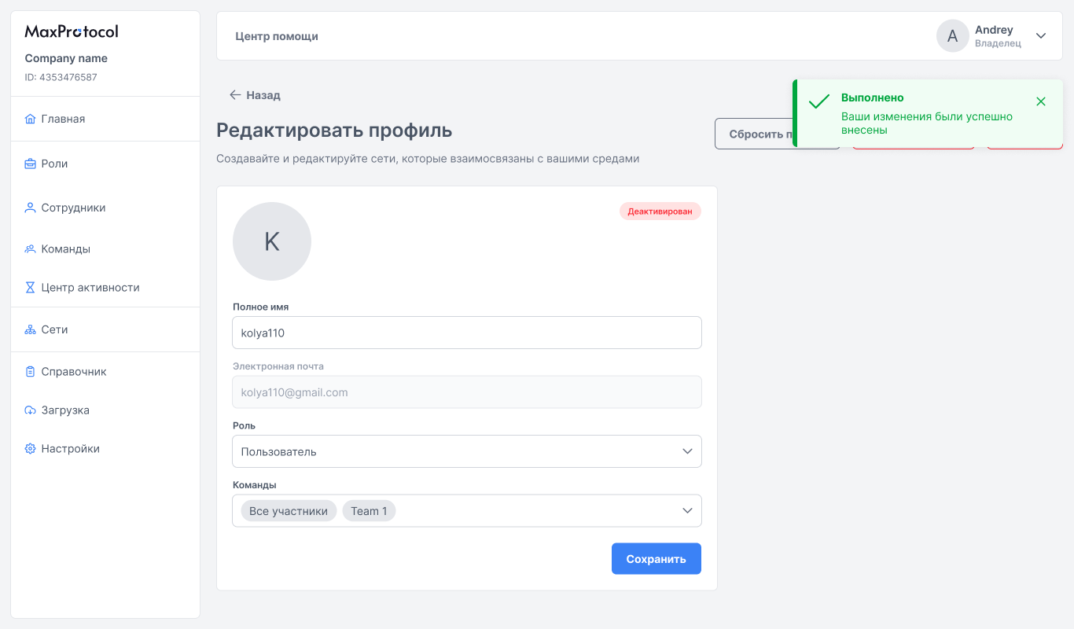Click the Все участники team tag

point(289,511)
